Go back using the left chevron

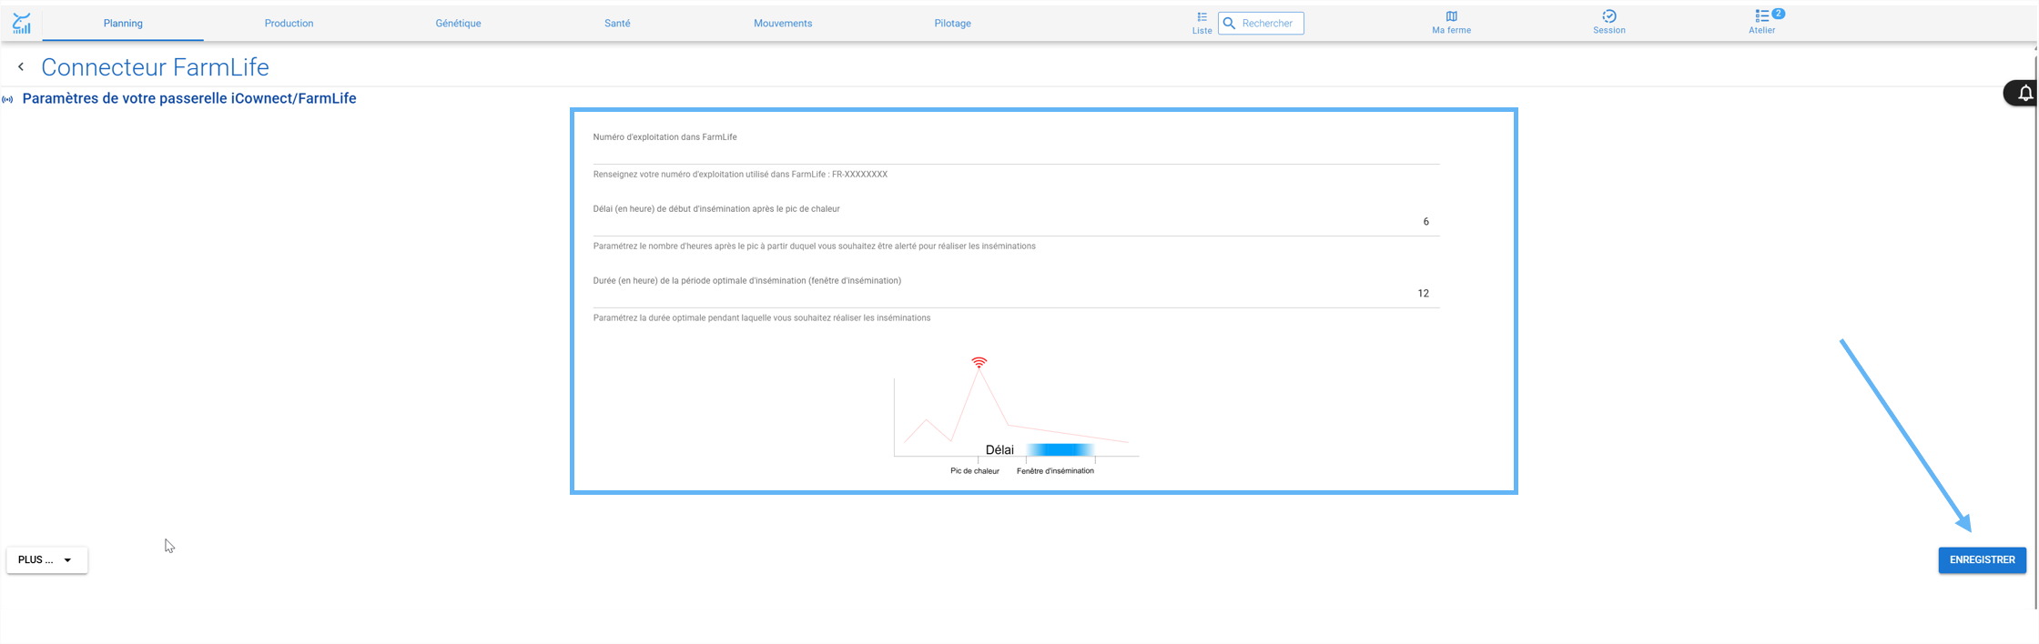click(21, 66)
